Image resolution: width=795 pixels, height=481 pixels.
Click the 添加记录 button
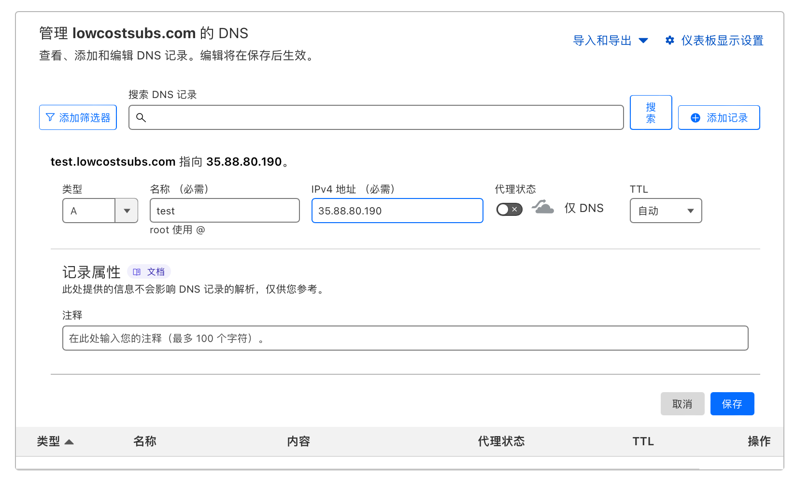pos(719,118)
